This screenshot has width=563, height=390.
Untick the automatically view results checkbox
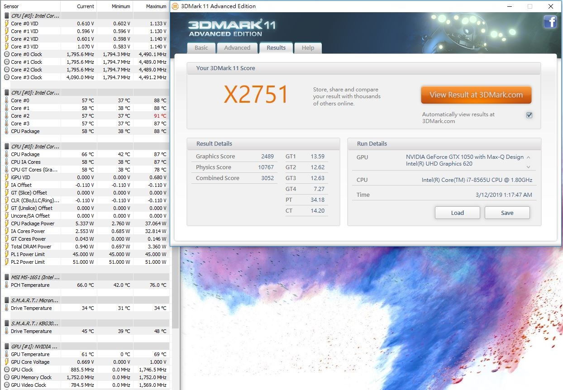point(529,115)
